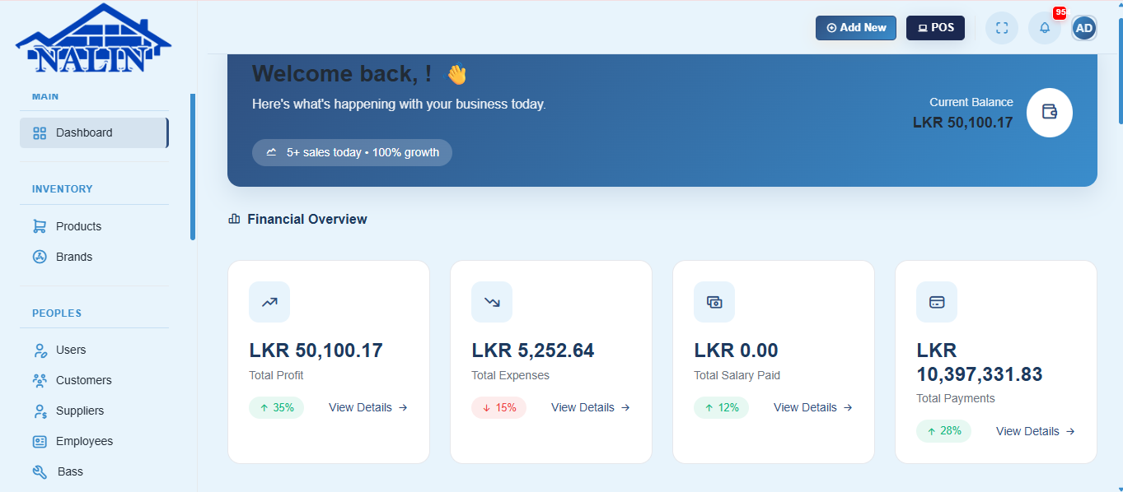Click the Dashboard grid icon in sidebar
This screenshot has height=492, width=1123.
(40, 133)
